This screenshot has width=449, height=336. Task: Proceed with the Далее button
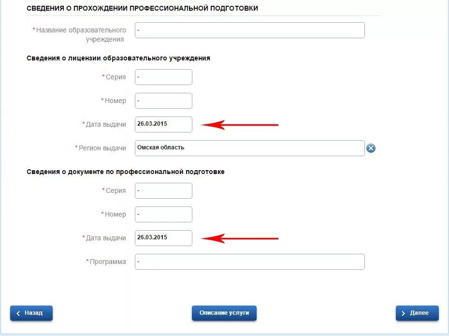click(417, 313)
